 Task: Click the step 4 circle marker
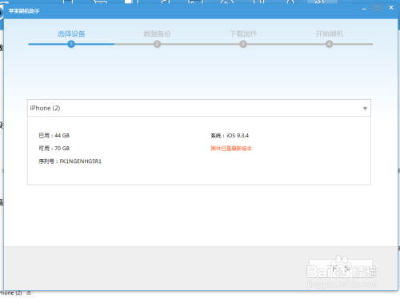(x=329, y=44)
